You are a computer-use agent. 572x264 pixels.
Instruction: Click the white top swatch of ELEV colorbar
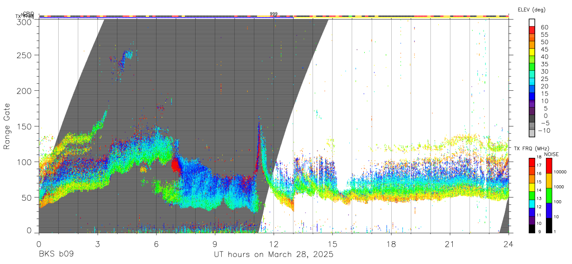tap(532, 22)
